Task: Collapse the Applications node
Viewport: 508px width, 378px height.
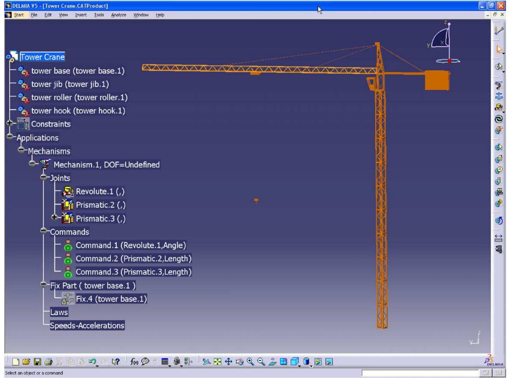Action: pos(10,136)
